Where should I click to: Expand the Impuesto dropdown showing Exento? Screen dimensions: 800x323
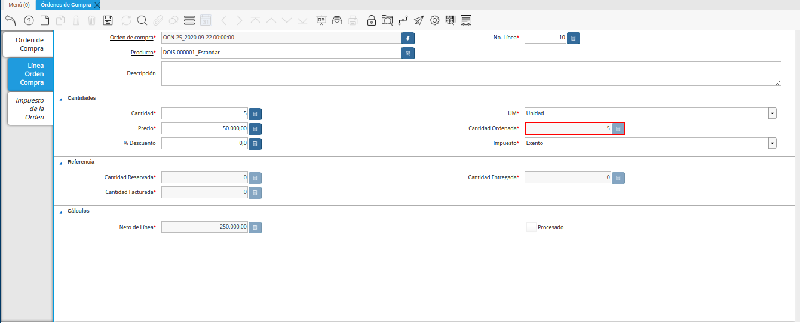[x=772, y=143]
